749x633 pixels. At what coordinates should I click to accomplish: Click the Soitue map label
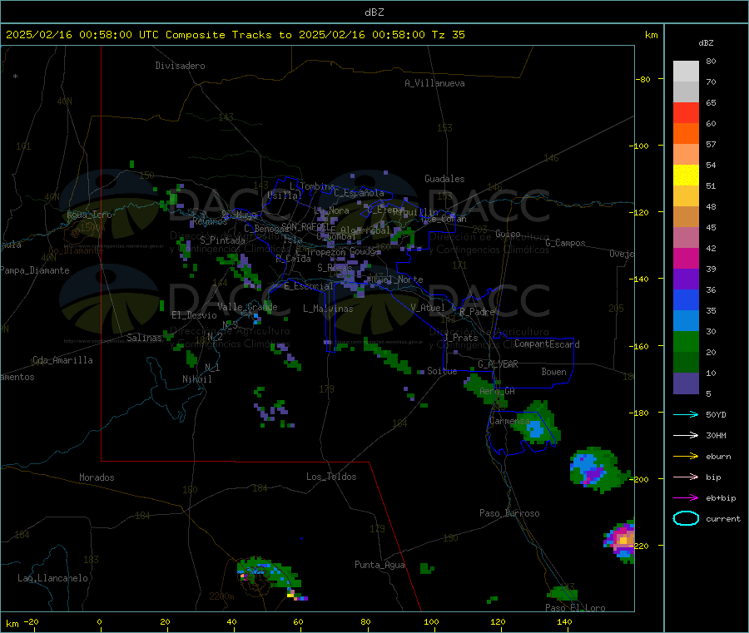coord(442,371)
